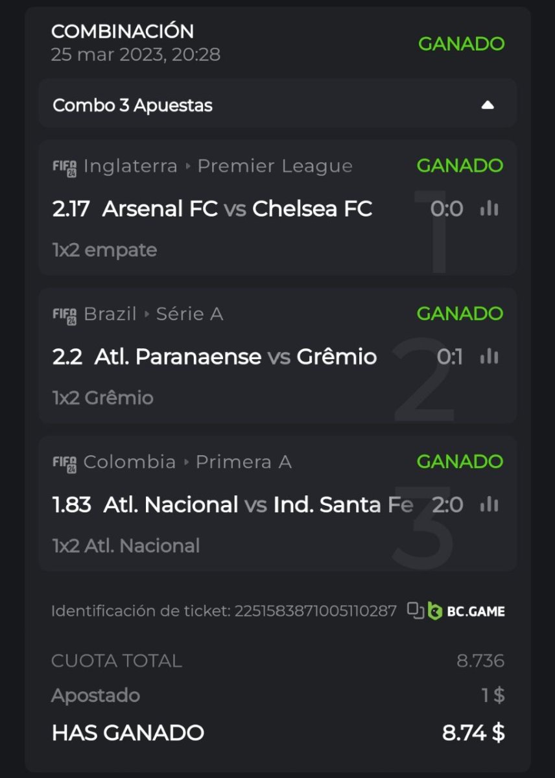
Task: Open stats icon for Nacional vs Santa Fe
Action: [489, 504]
